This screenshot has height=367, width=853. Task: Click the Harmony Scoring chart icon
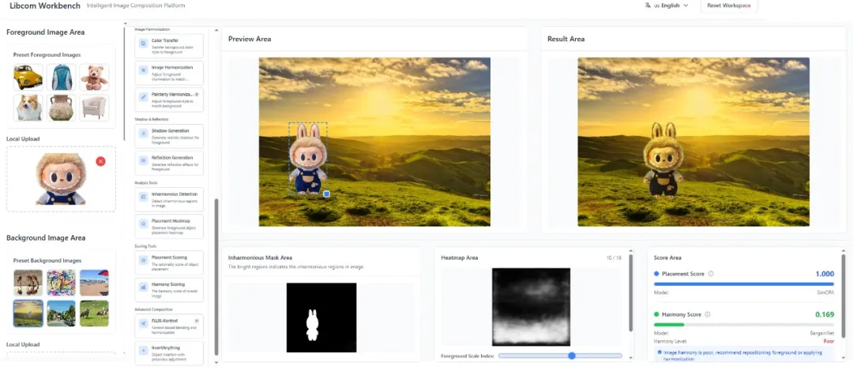coord(143,286)
